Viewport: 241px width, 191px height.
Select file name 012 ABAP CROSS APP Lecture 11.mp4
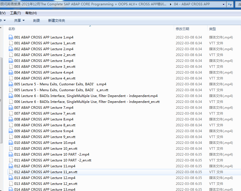(45, 166)
